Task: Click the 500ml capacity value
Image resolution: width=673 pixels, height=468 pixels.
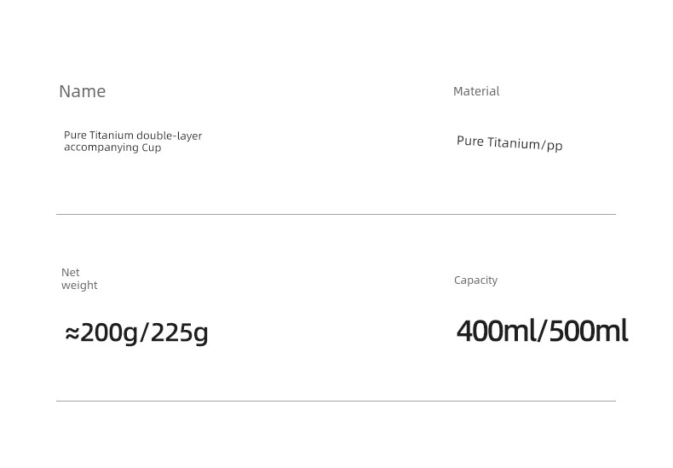Action: [589, 331]
